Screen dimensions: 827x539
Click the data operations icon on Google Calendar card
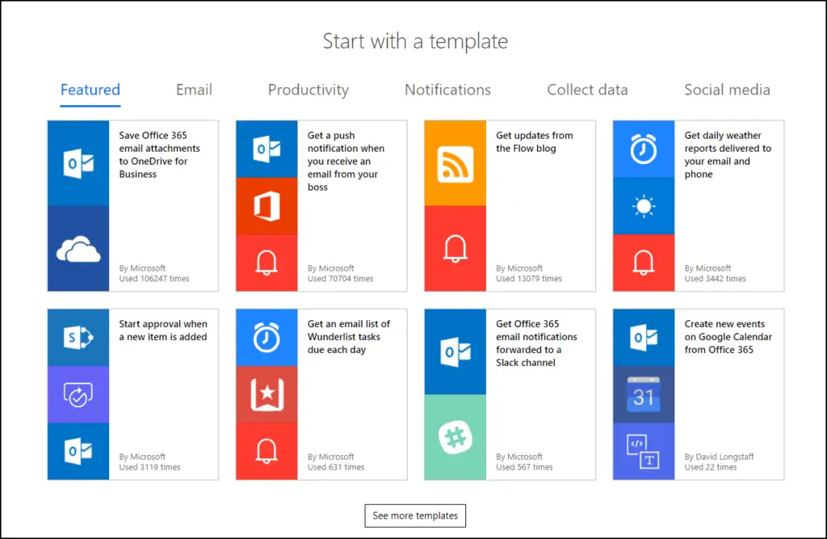[644, 452]
